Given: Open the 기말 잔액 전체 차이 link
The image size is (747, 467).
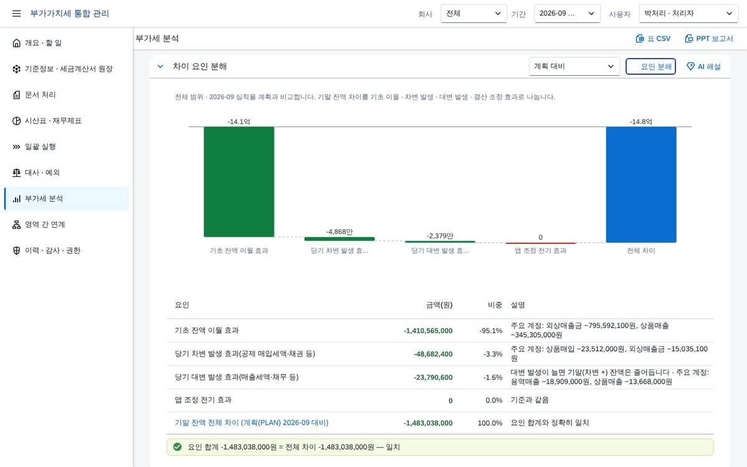Looking at the screenshot, I should click(251, 423).
